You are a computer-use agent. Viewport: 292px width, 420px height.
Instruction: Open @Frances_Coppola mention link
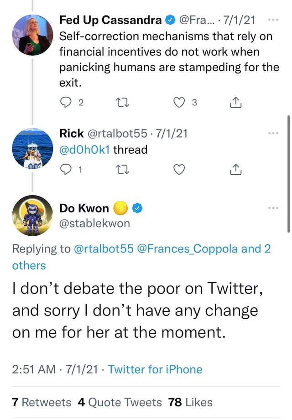tap(188, 249)
